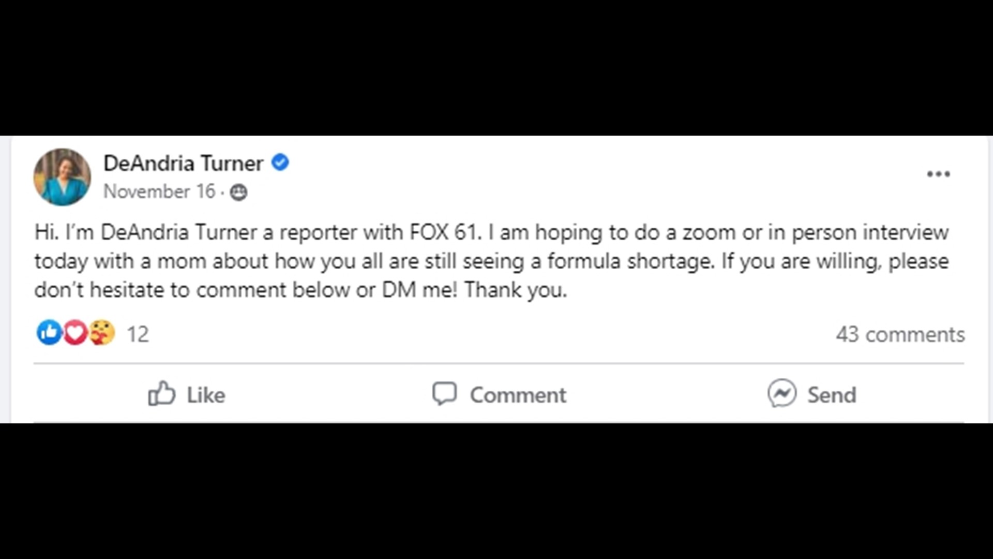Click the Messenger icon next to Send

click(x=782, y=394)
